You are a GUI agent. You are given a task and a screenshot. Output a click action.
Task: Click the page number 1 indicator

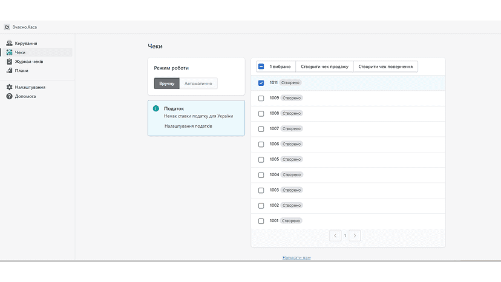pos(345,235)
